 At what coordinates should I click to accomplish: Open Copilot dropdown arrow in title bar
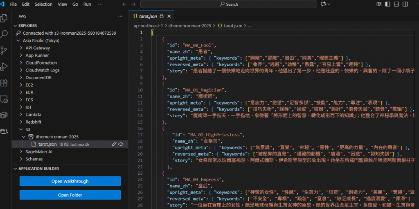[x=329, y=4]
